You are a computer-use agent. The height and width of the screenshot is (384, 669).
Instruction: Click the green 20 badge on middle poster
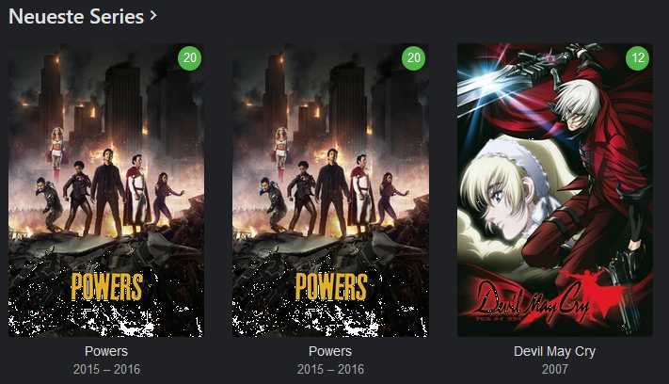(x=413, y=58)
